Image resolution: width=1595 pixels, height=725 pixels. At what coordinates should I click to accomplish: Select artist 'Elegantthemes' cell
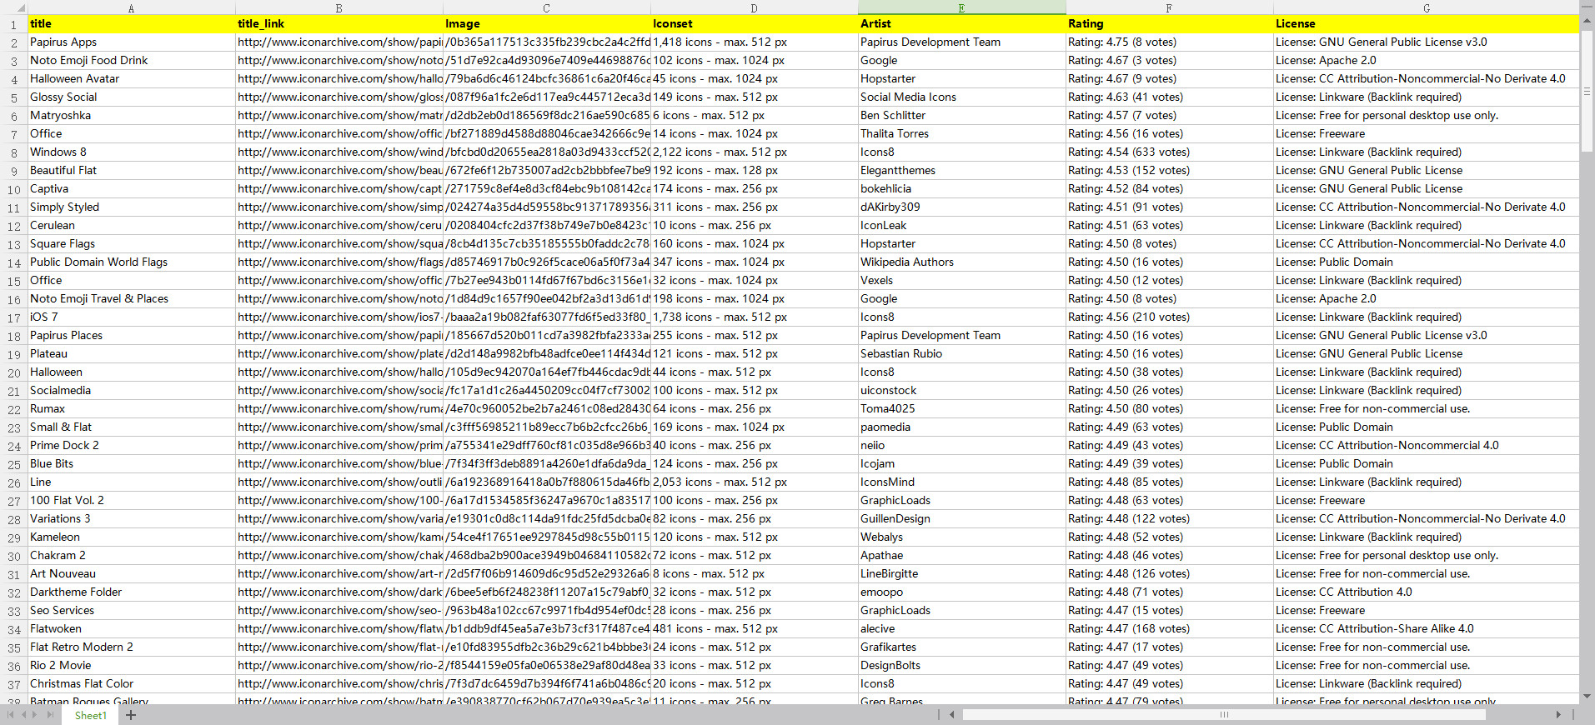click(961, 171)
